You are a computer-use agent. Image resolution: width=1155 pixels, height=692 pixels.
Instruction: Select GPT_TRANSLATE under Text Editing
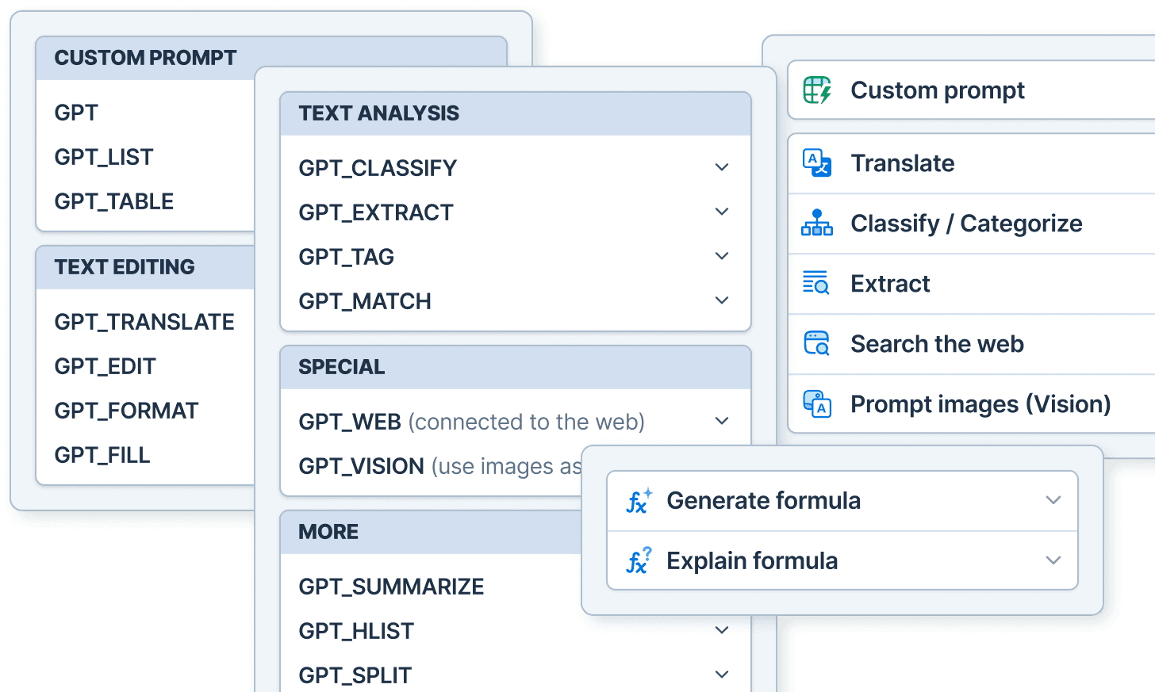[144, 322]
